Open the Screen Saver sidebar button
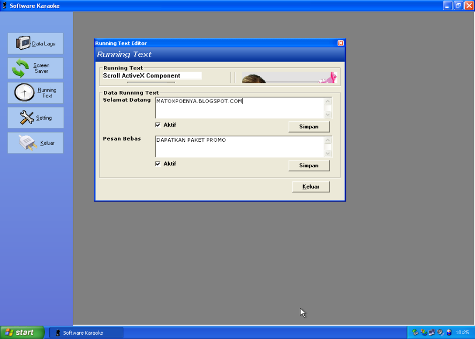This screenshot has height=339, width=475. click(35, 68)
